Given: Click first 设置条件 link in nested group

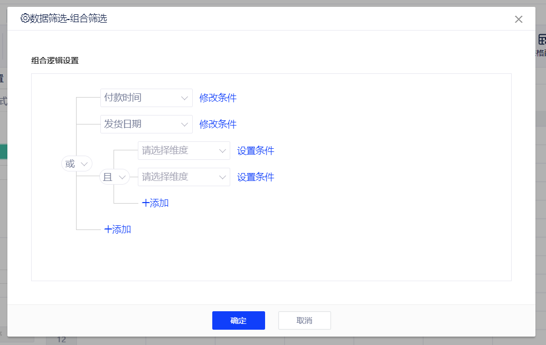Looking at the screenshot, I should [256, 151].
